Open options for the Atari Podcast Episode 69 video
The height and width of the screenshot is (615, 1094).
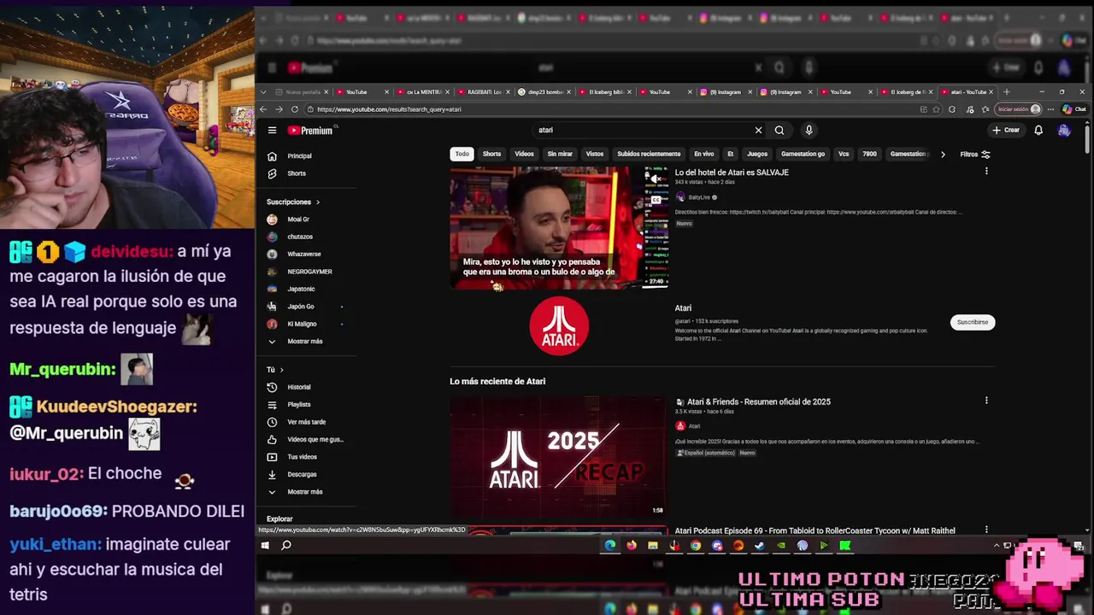tap(986, 530)
